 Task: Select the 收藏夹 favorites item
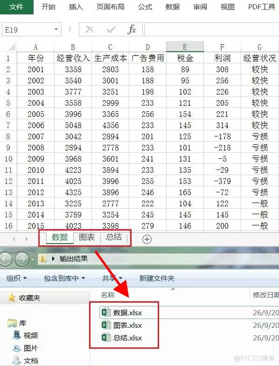(x=29, y=298)
